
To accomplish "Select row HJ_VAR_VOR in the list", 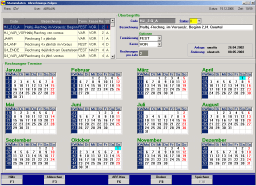I will (56, 33).
